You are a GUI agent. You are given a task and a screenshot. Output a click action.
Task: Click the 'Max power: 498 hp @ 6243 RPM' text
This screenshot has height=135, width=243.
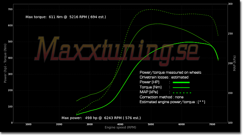pyautogui.click(x=92, y=118)
